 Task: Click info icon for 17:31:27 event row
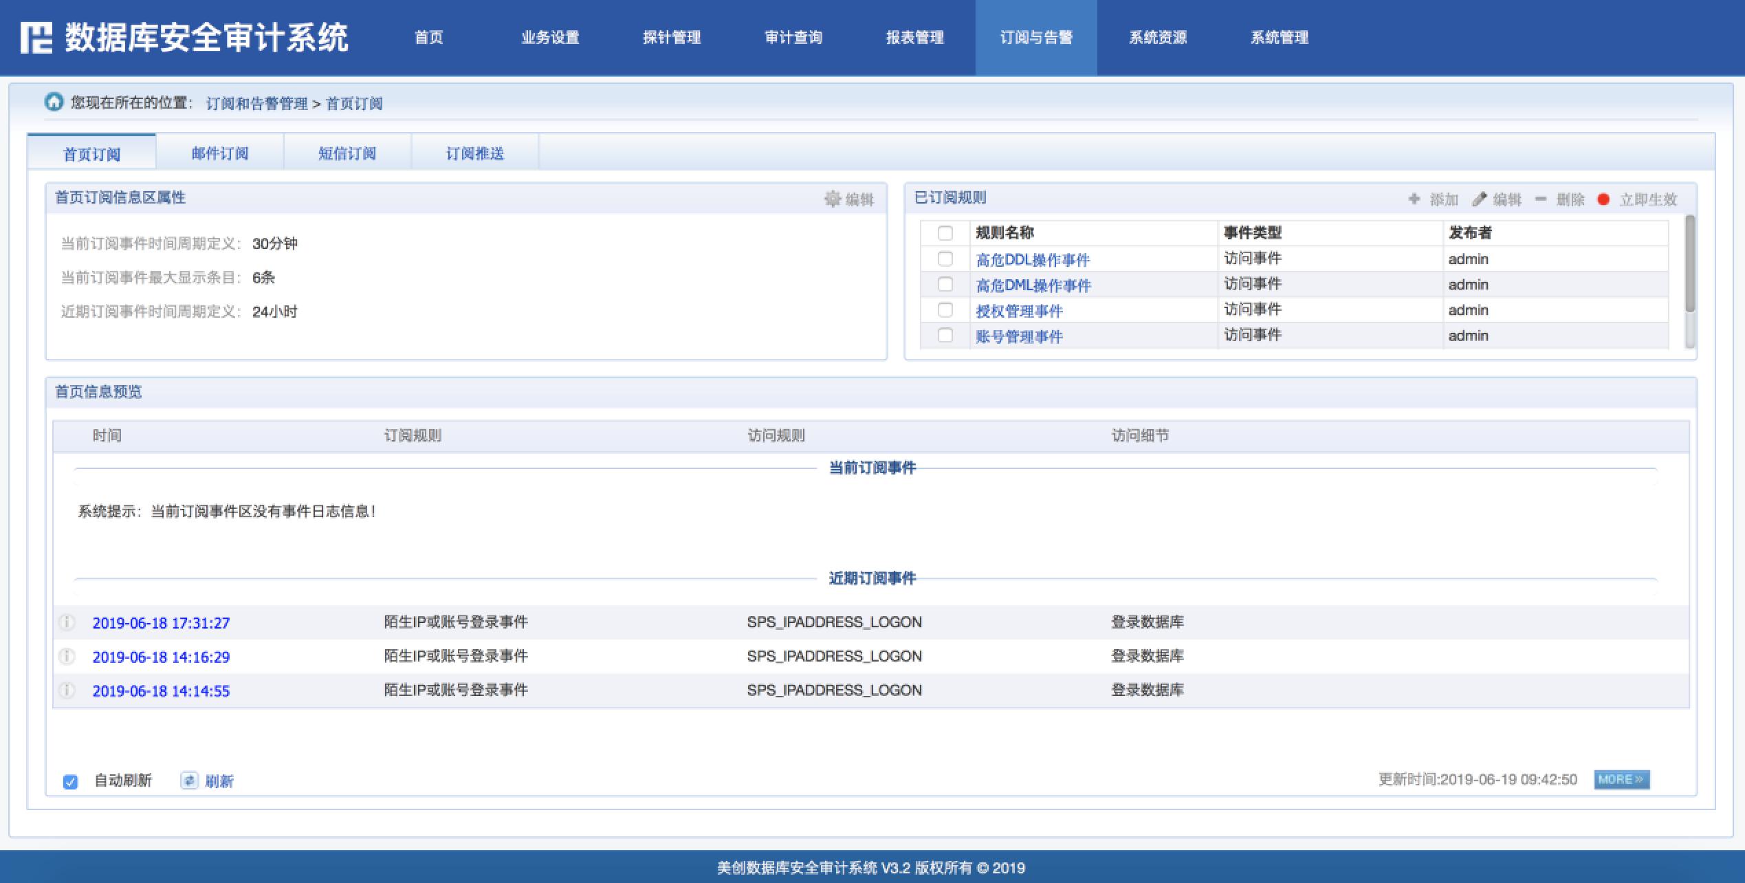click(67, 622)
